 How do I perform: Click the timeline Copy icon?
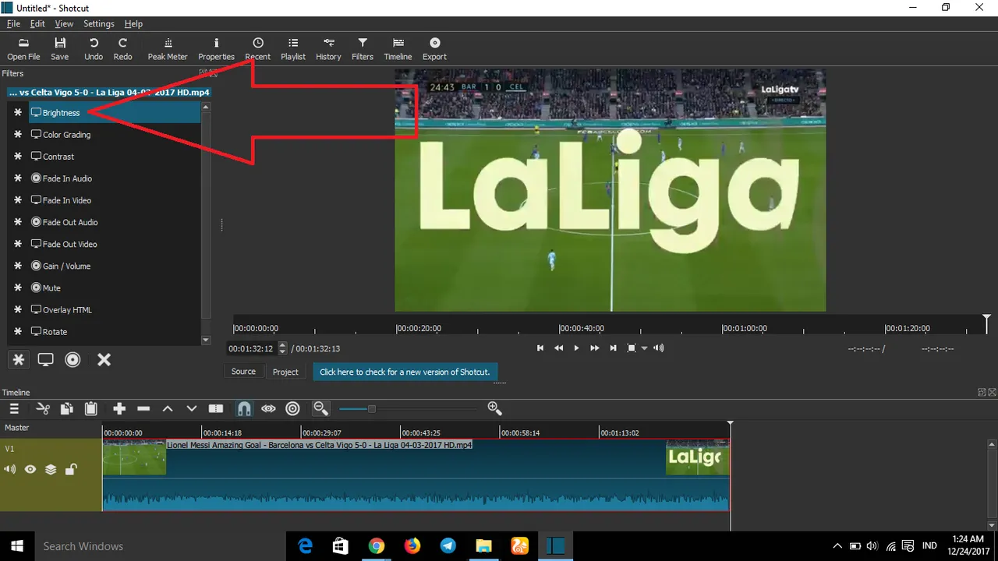[x=67, y=408]
